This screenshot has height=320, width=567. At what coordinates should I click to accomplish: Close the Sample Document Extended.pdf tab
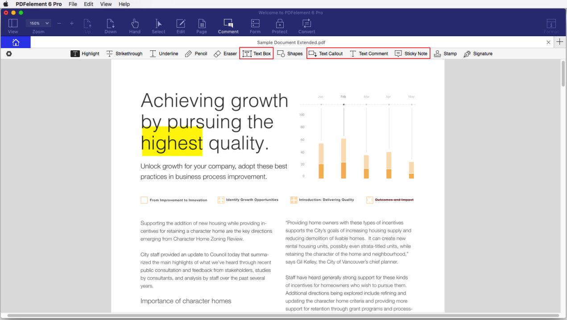pos(548,42)
